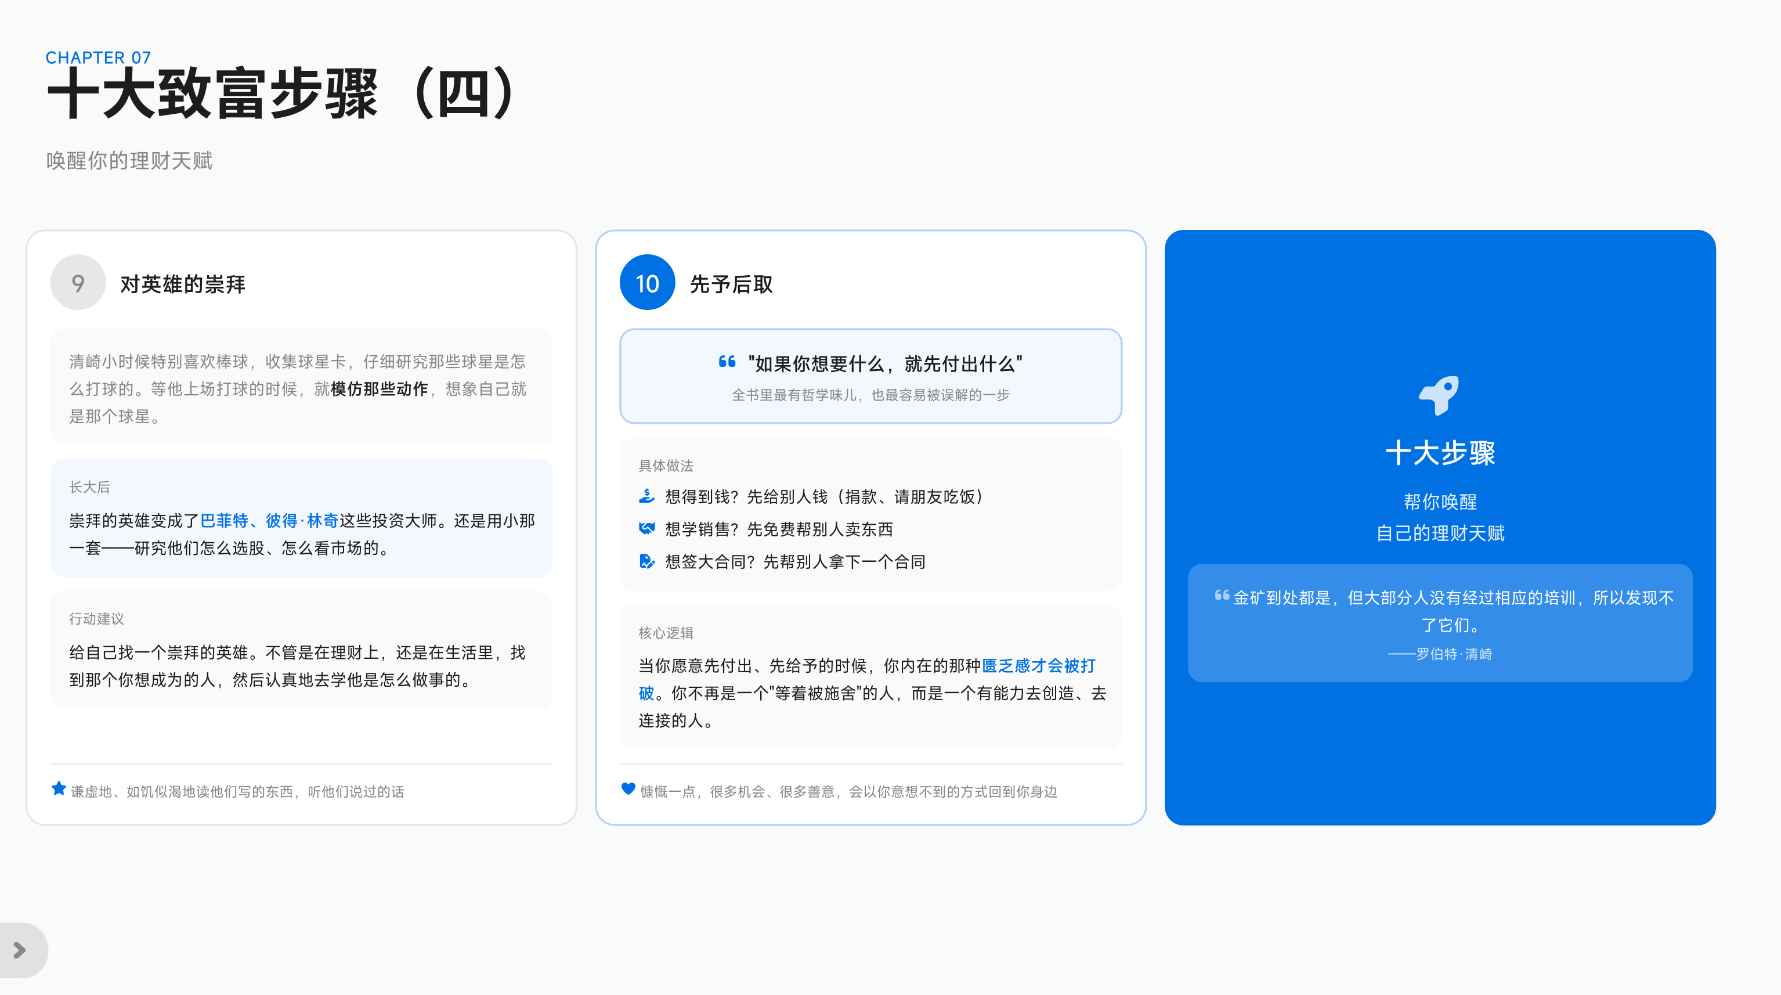Click the blue heart icon in footer

tap(628, 788)
